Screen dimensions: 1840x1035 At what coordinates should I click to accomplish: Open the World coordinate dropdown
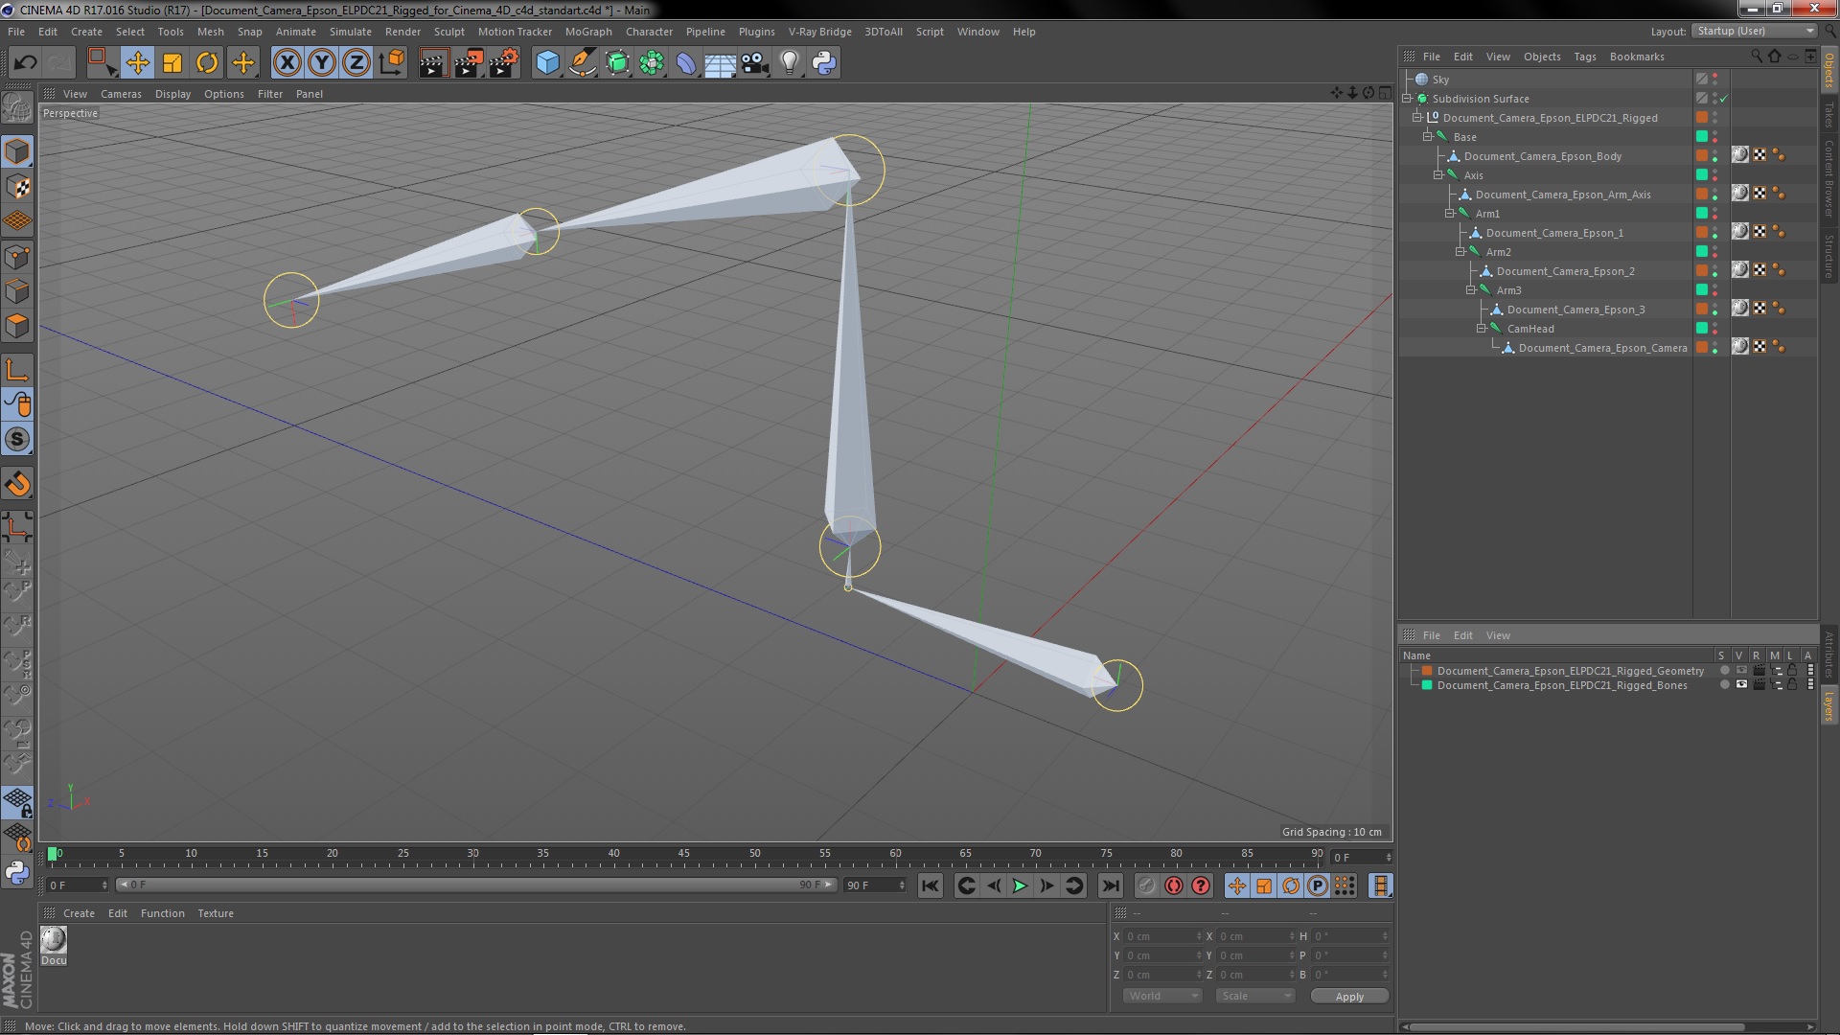[1161, 996]
